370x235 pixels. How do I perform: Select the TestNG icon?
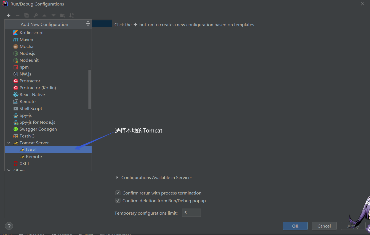click(16, 136)
